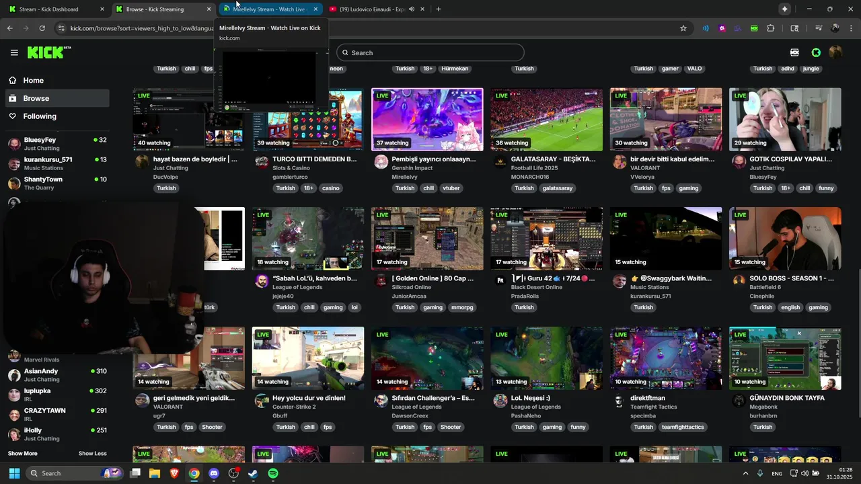Screen dimensions: 861x484
Task: Open AsianAndy recommended channel
Action: [x=57, y=374]
